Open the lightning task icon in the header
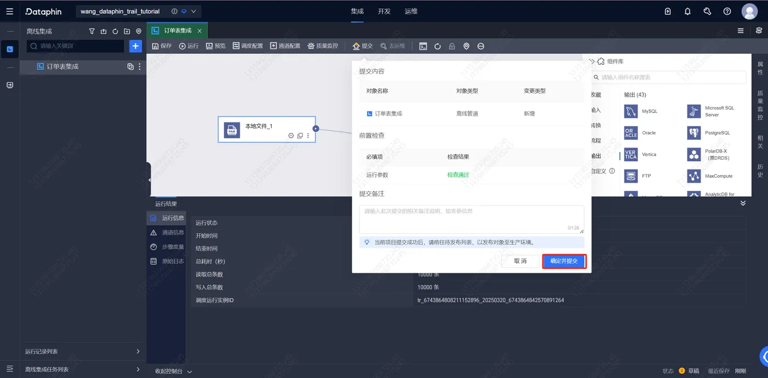768x378 pixels. (x=668, y=11)
